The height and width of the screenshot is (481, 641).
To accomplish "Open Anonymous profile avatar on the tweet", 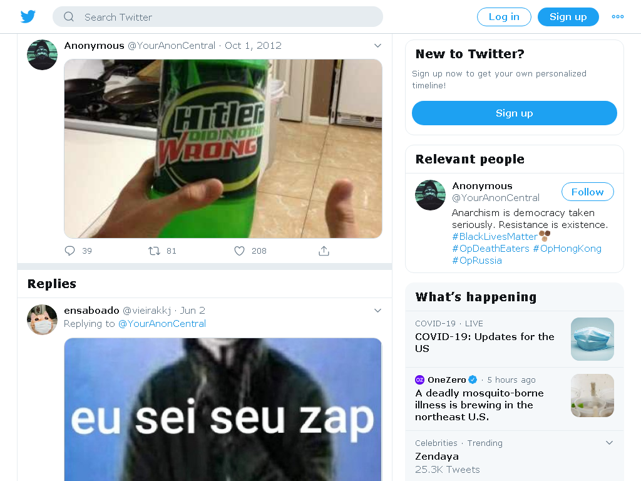I will (42, 55).
